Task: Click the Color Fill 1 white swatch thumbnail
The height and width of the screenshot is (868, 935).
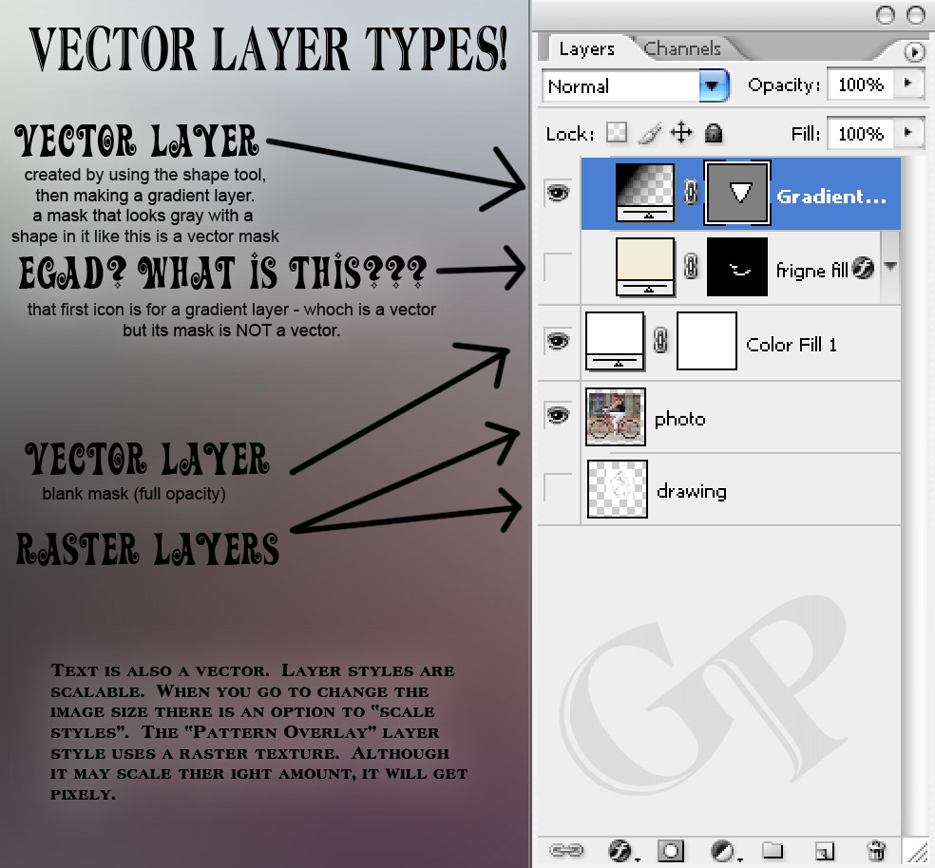Action: click(706, 343)
